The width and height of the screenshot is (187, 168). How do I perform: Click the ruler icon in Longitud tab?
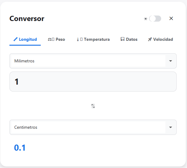click(16, 39)
